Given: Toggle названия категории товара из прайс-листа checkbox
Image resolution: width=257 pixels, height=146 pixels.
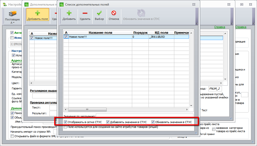Looking at the screenshot, I should point(214,129).
